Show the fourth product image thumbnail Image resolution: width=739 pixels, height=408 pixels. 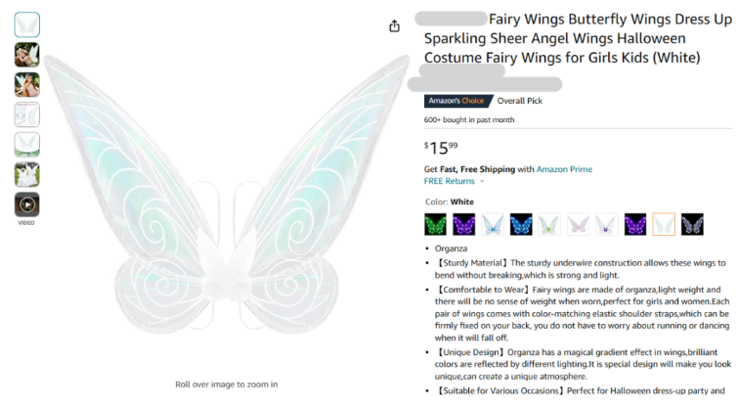(27, 114)
